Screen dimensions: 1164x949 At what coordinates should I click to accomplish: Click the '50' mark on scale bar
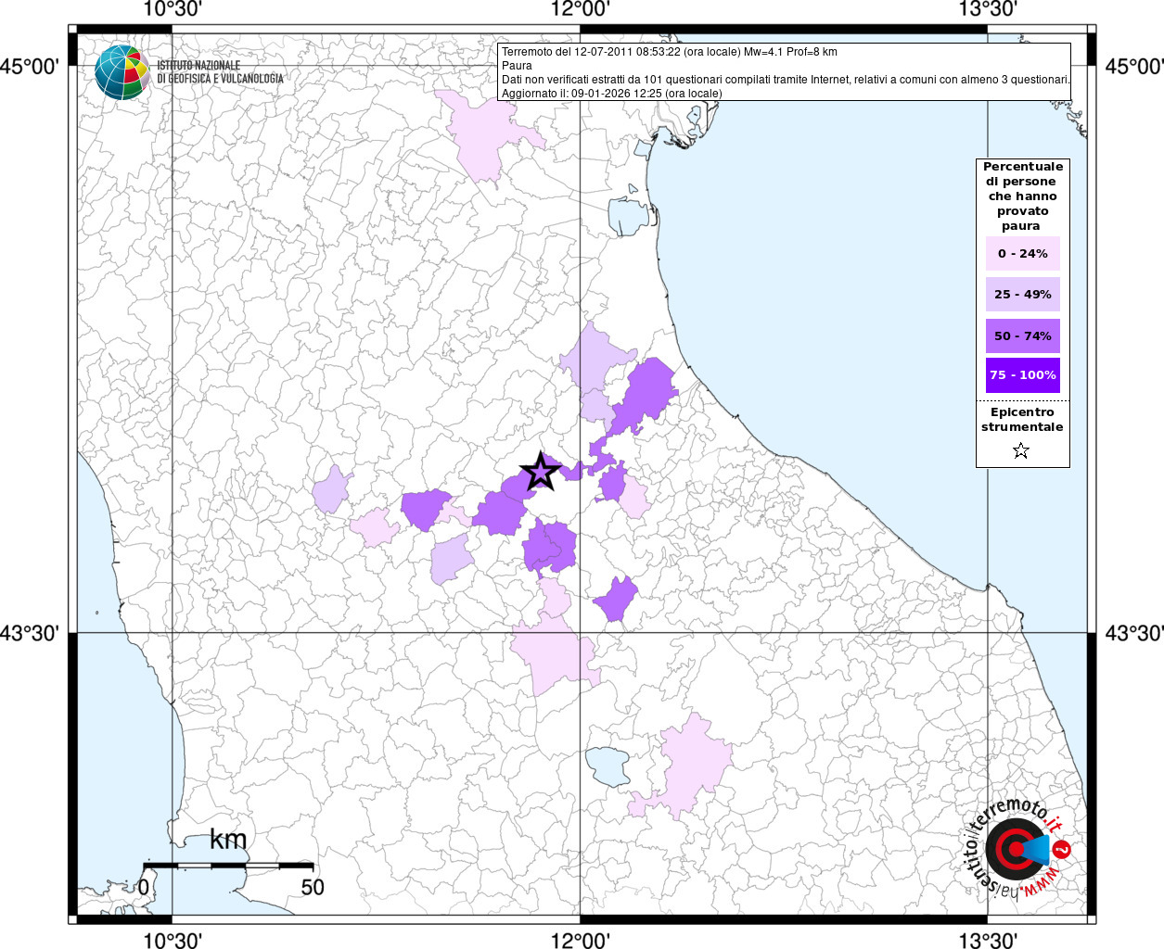pyautogui.click(x=313, y=887)
